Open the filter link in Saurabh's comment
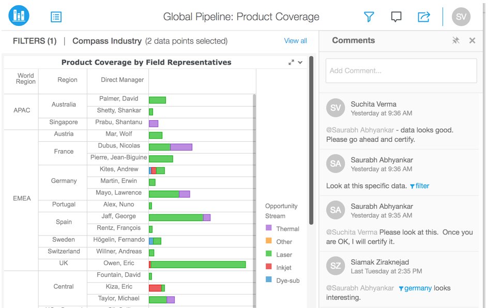488x308 pixels. click(419, 186)
